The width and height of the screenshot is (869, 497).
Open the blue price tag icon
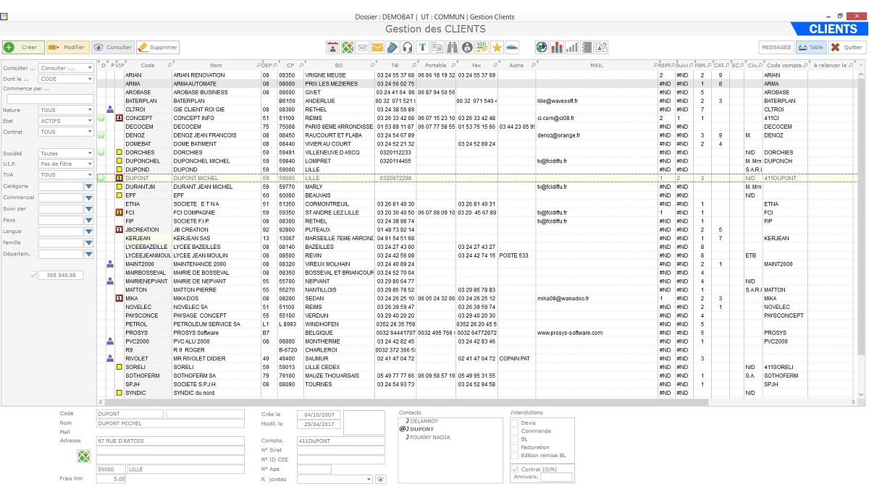coord(392,47)
